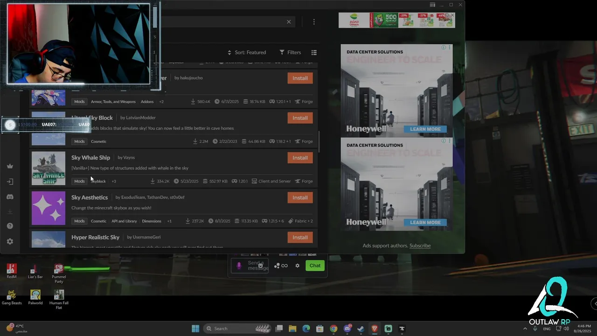Click the green Chat button
The width and height of the screenshot is (597, 336).
coord(315,266)
